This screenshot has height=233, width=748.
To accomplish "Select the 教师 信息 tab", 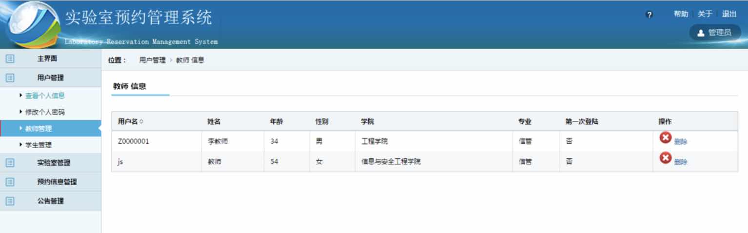I will [130, 86].
